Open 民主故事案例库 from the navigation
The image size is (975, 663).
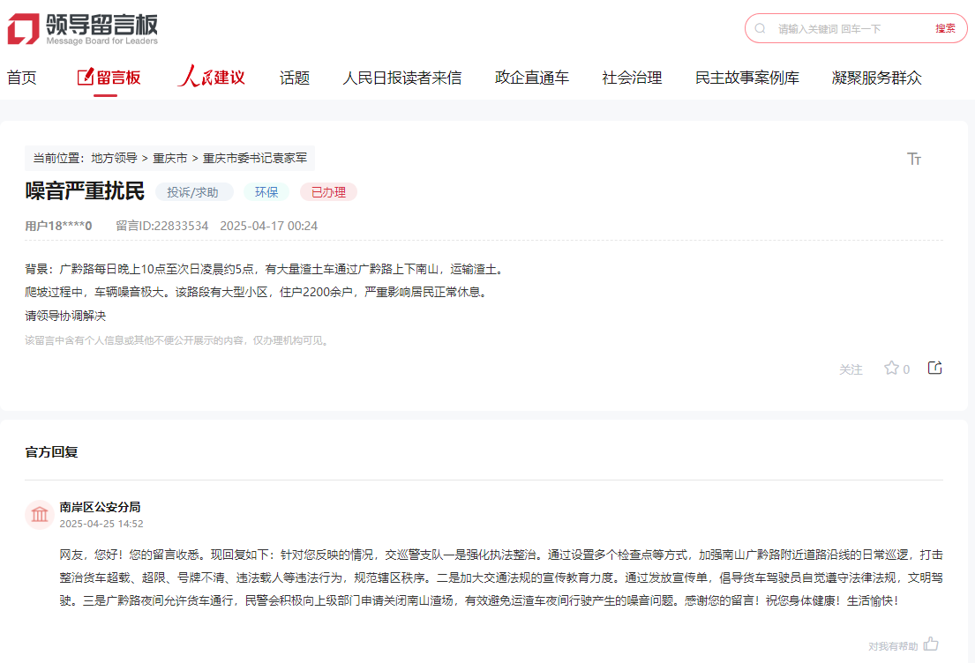[x=746, y=78]
